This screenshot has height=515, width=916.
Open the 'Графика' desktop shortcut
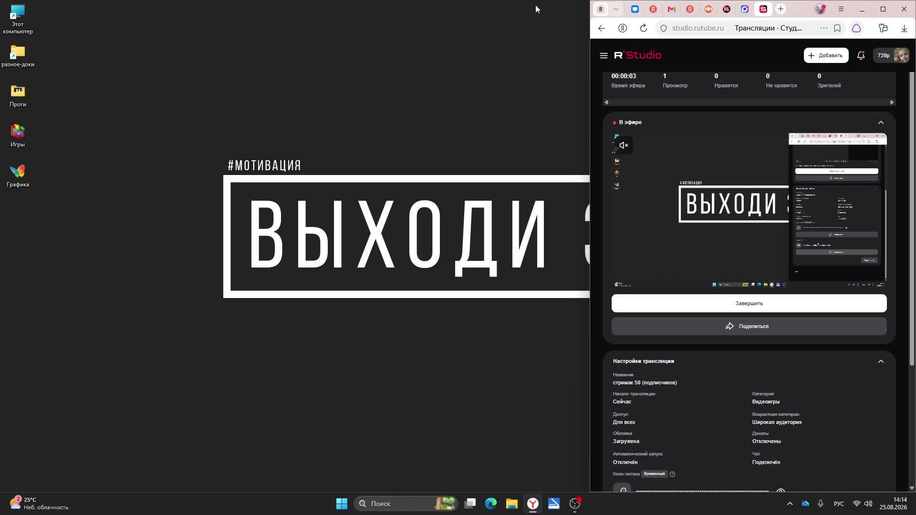pyautogui.click(x=18, y=176)
